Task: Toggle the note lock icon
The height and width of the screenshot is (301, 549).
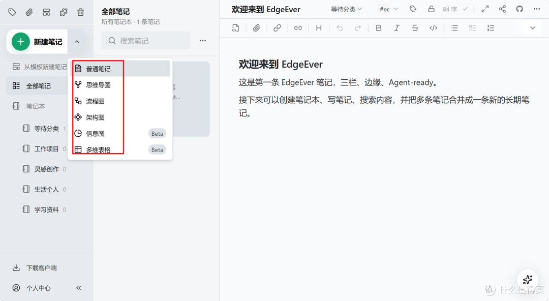Action: [x=432, y=9]
